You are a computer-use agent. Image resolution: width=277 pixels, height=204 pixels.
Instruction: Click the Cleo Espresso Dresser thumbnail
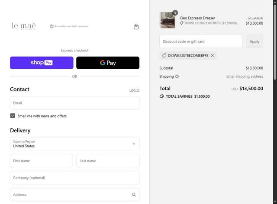(x=167, y=20)
